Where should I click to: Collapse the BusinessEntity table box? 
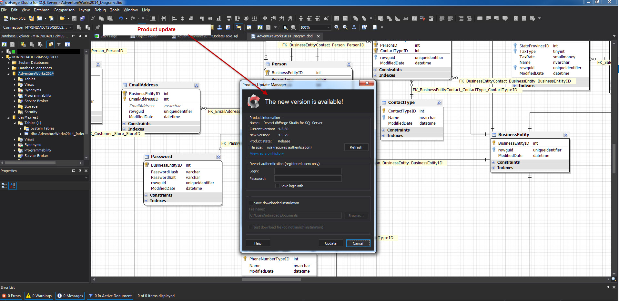[x=565, y=135]
